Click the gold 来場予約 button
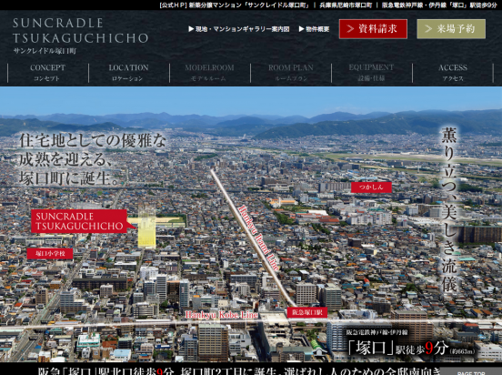The width and height of the screenshot is (502, 375). 451,29
